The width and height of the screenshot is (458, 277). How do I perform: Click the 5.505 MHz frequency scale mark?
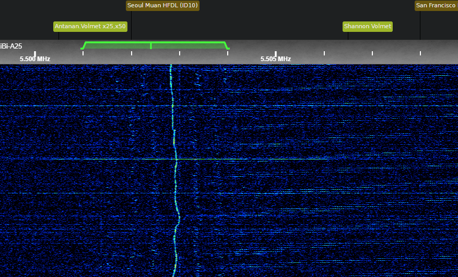point(276,59)
